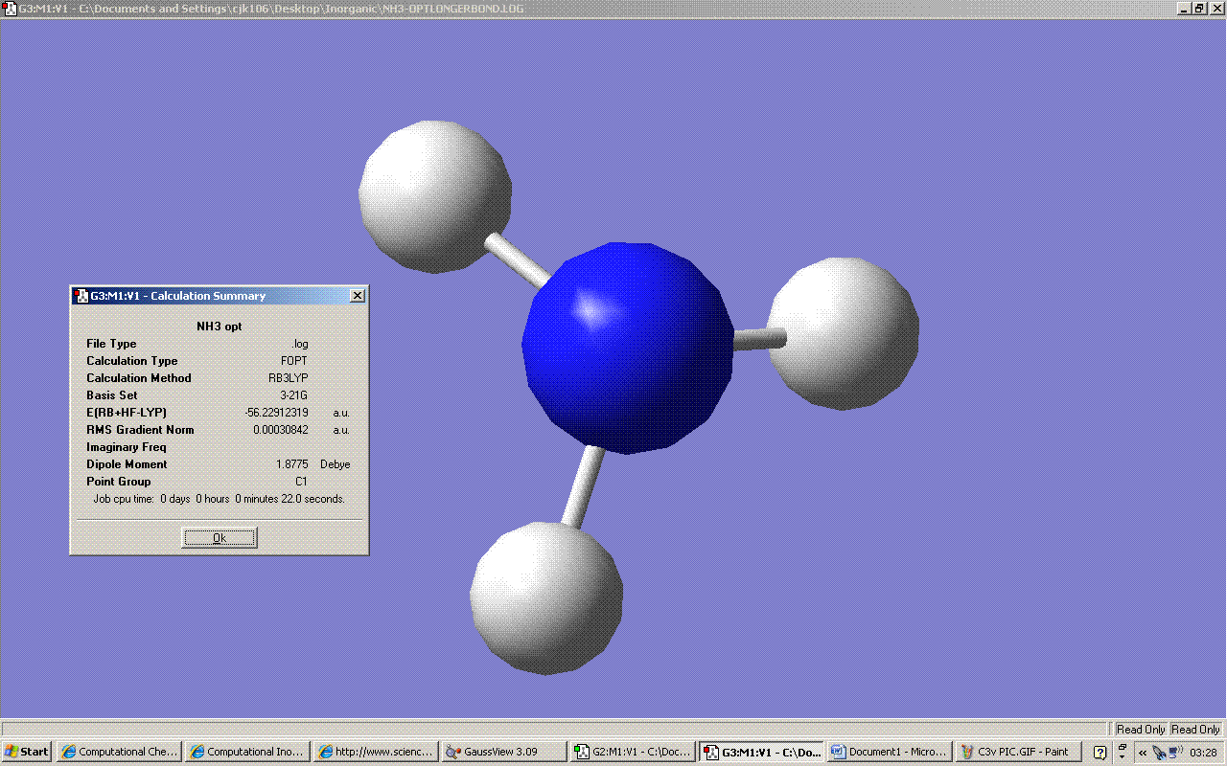Open C3v PIC.GIF Paint from taskbar

(1016, 752)
